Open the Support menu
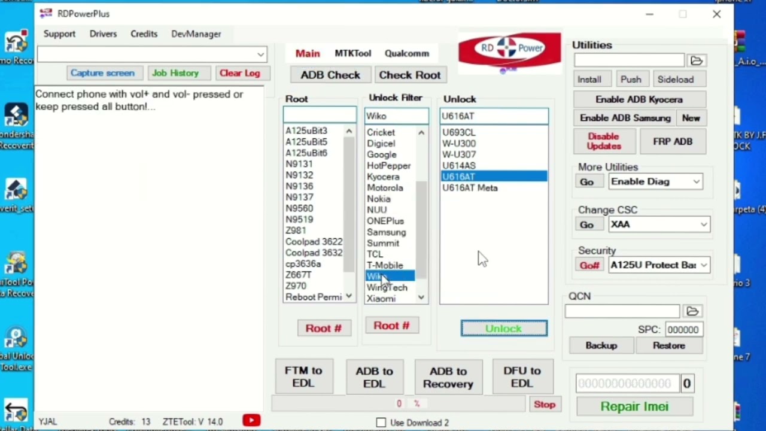Viewport: 766px width, 431px height. click(x=59, y=34)
